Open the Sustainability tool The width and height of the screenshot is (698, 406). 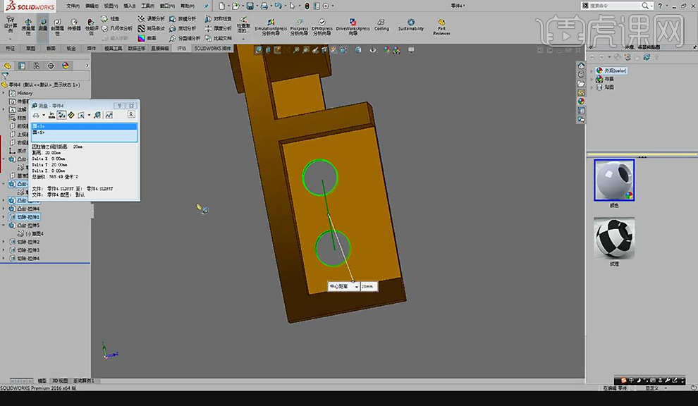click(411, 25)
